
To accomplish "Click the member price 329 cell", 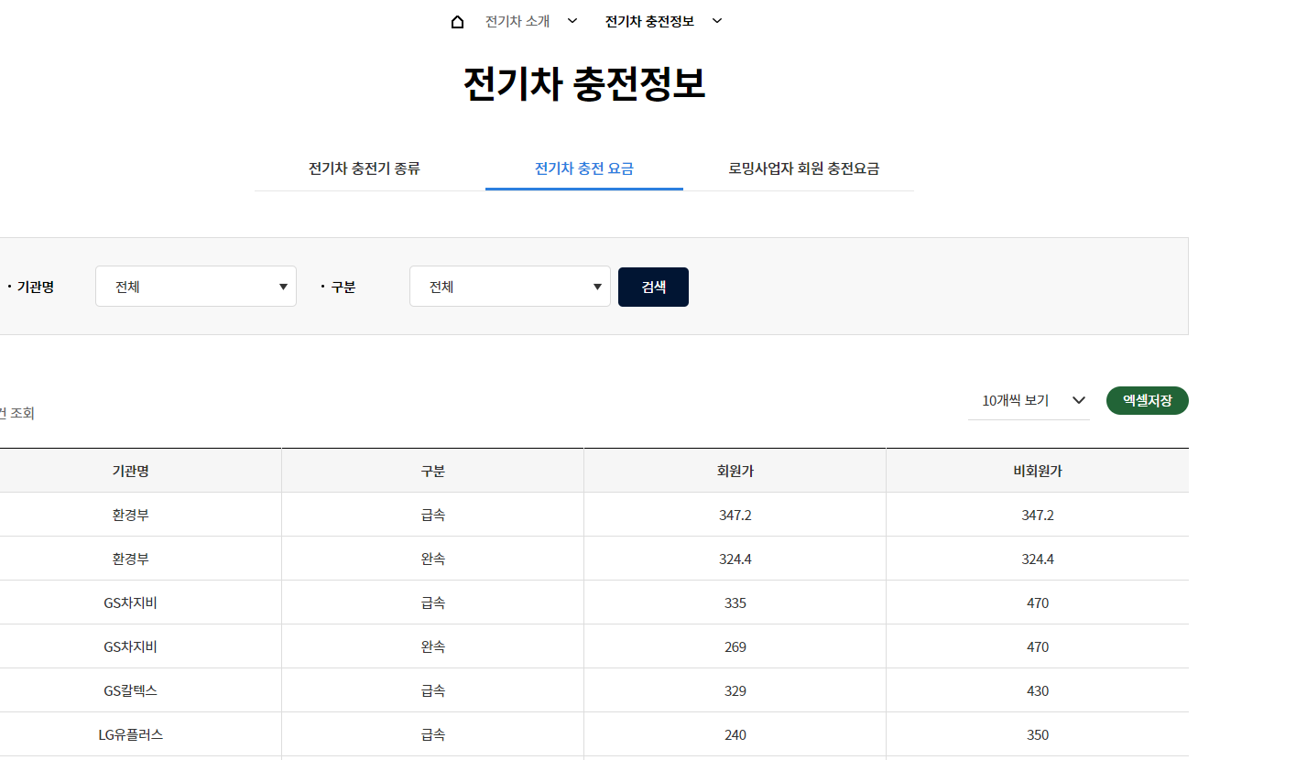I will point(735,690).
